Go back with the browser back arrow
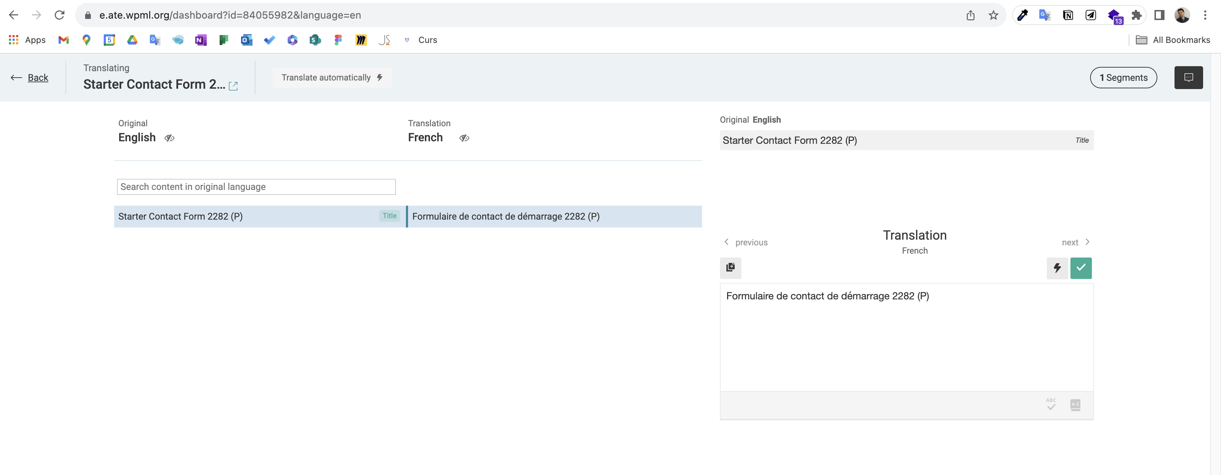This screenshot has width=1221, height=475. 14,15
